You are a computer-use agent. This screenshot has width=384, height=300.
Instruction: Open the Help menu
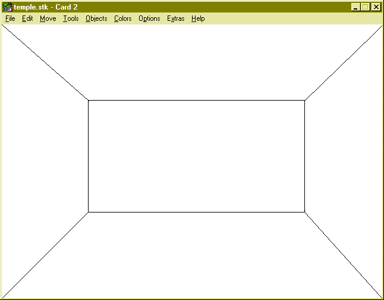coord(198,18)
